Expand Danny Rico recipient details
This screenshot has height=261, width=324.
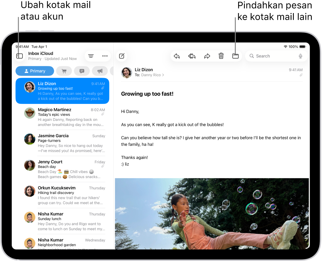163,75
